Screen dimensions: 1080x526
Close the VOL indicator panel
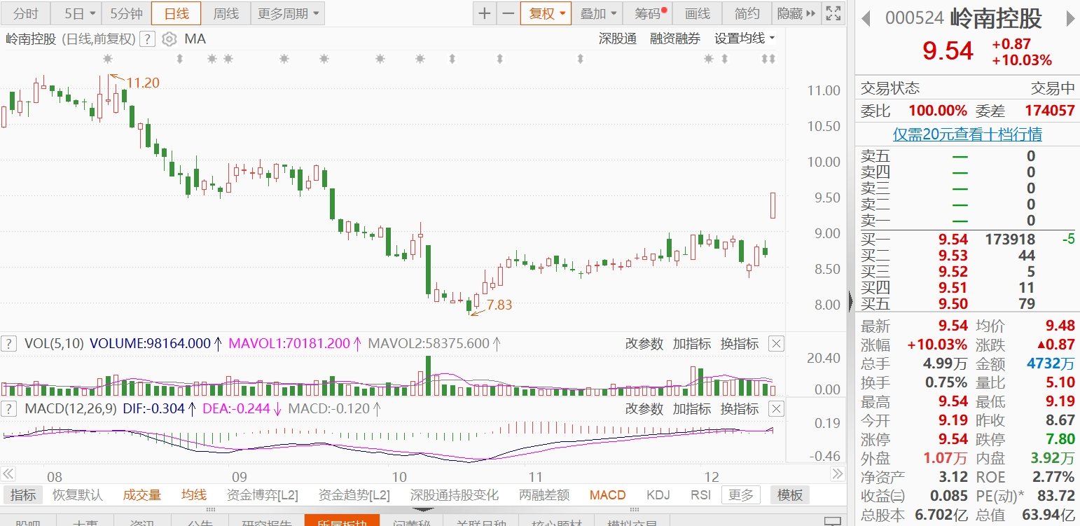tap(776, 343)
